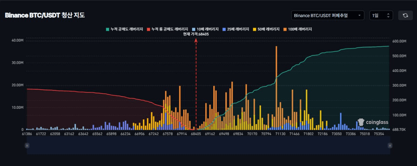Image resolution: width=417 pixels, height=166 pixels.
Task: Click the left handle of the range slider
Action: 27,146
